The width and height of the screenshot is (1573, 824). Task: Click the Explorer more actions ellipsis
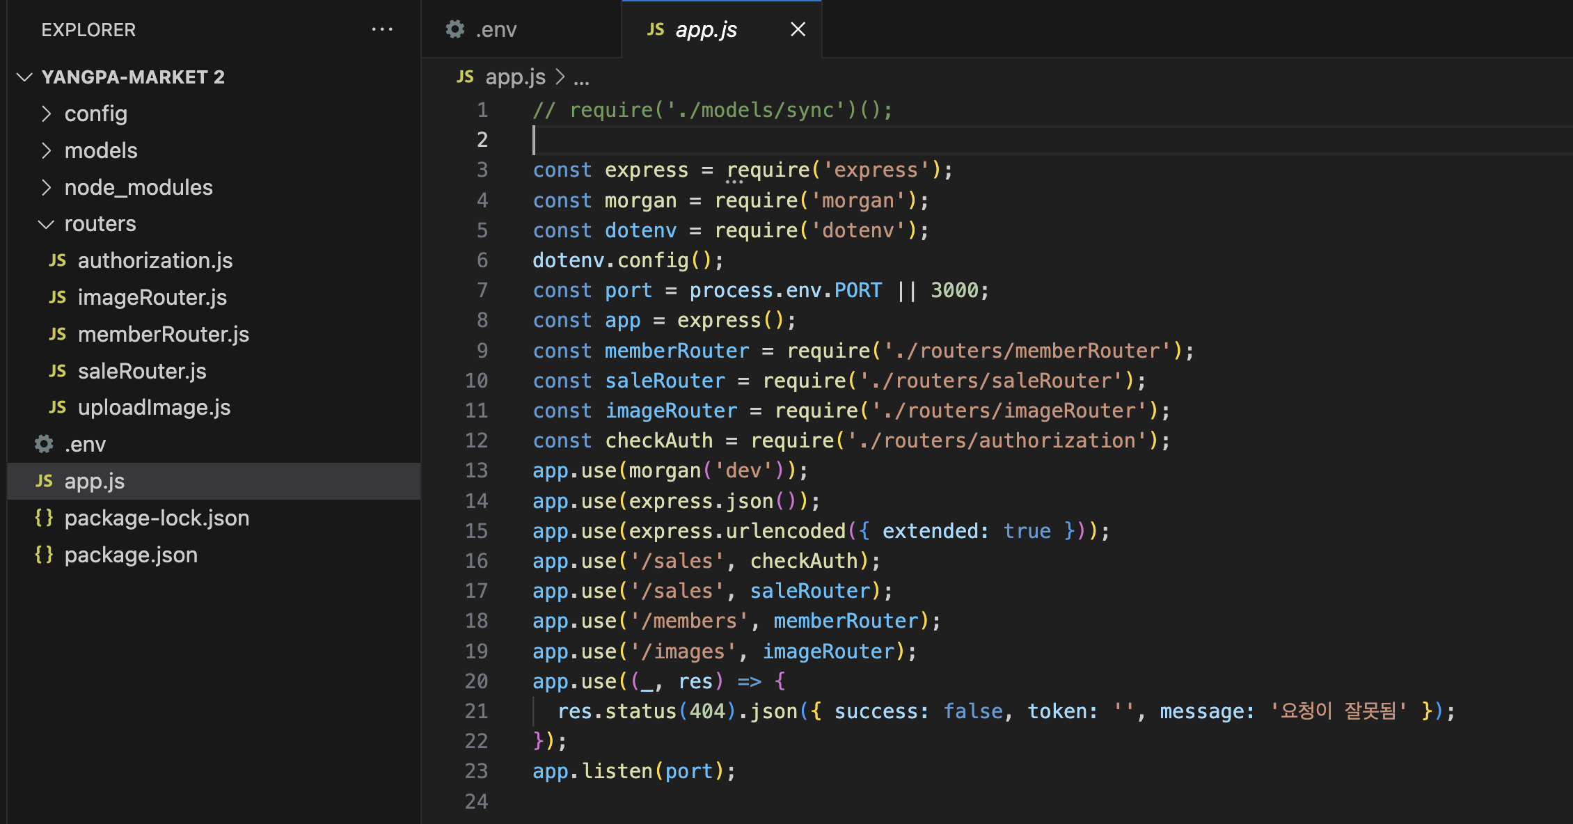(382, 29)
